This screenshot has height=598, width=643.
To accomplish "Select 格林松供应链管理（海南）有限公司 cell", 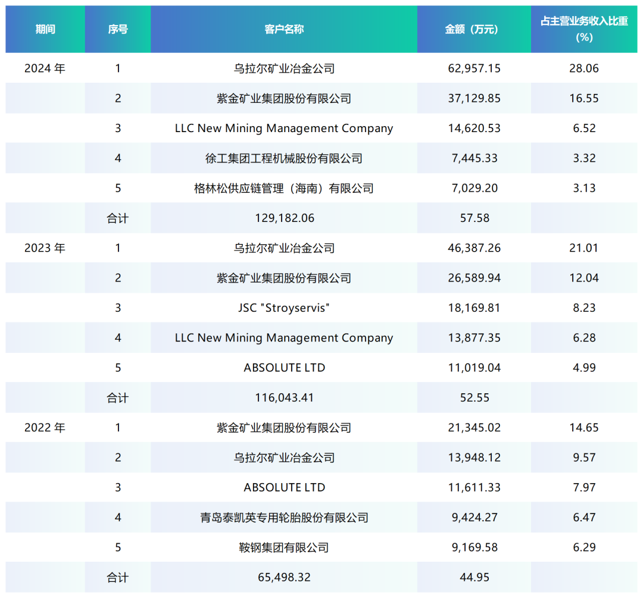I will point(284,188).
